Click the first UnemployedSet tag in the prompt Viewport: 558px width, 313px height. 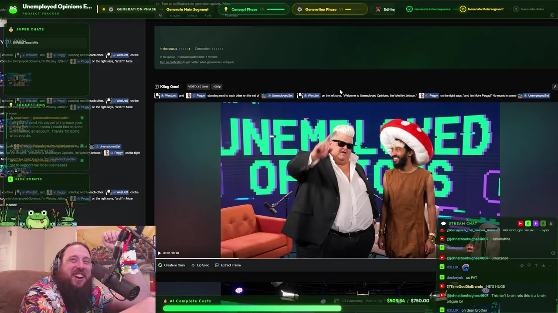click(279, 96)
